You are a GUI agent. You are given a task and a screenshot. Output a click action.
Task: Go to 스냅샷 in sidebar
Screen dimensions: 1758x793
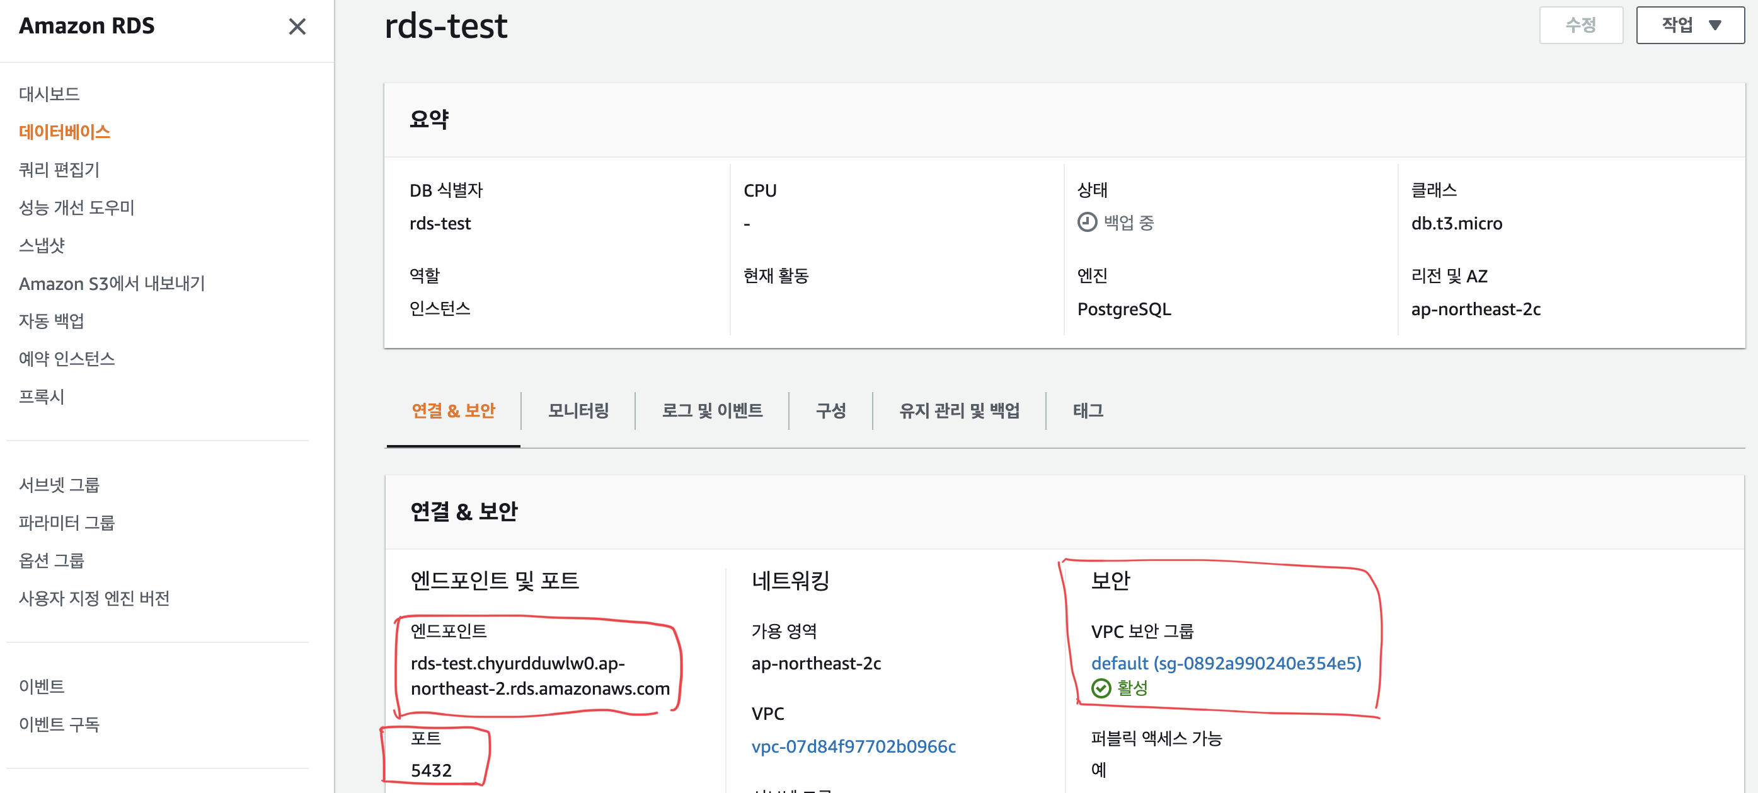[x=42, y=245]
